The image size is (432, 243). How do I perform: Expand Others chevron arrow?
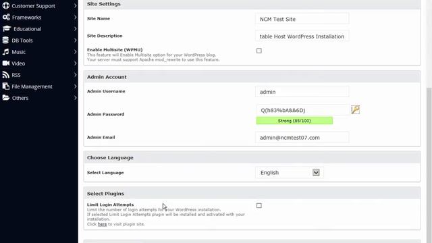(75, 98)
